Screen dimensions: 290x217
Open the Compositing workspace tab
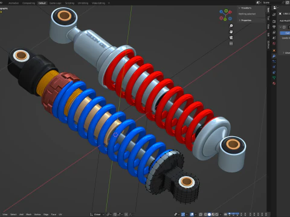point(28,3)
